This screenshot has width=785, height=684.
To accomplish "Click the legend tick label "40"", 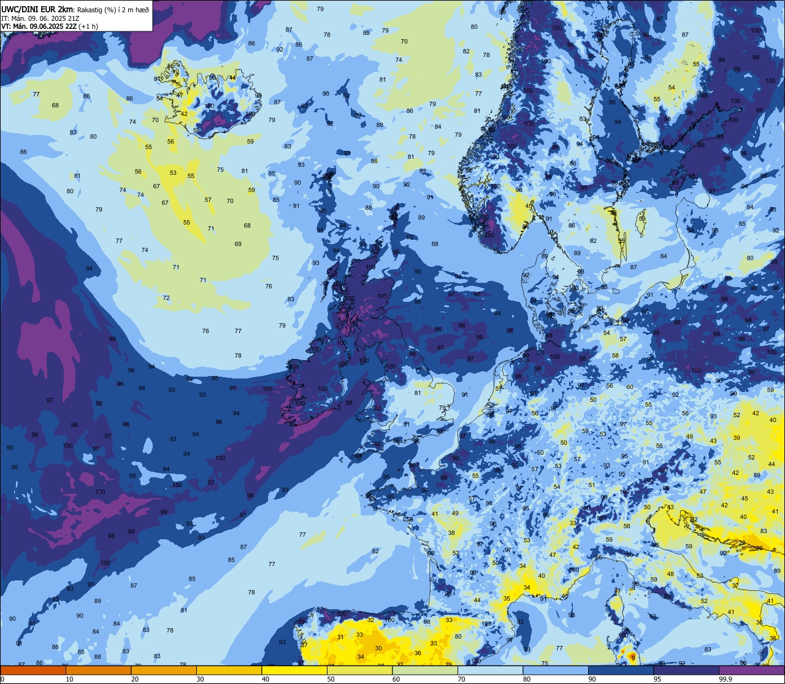I will click(x=266, y=679).
